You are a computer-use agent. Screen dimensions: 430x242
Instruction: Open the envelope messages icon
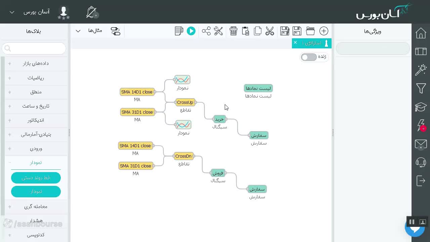(x=421, y=144)
